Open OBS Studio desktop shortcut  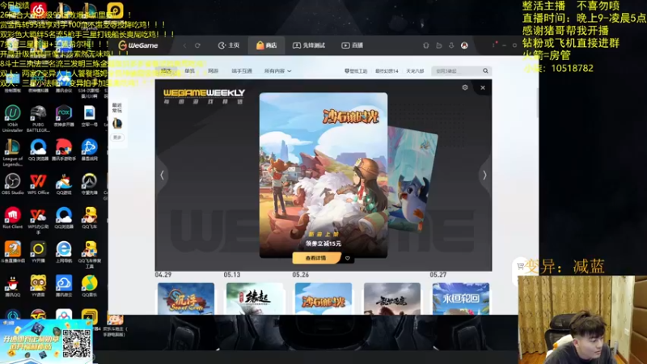12,184
